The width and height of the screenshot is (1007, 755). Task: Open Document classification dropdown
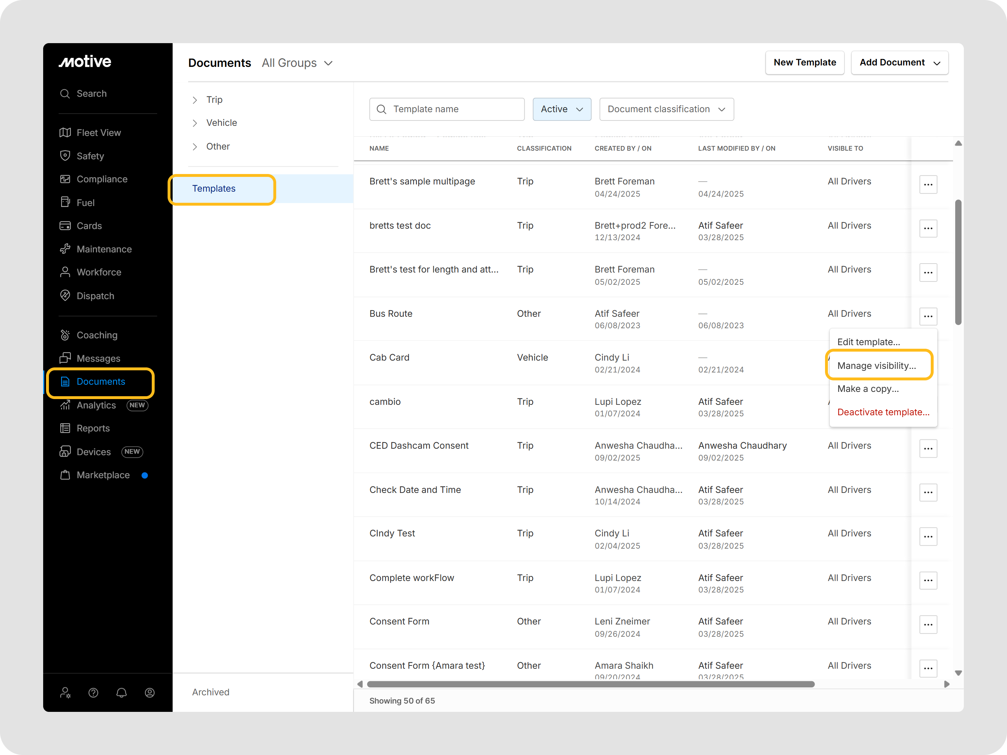click(x=666, y=109)
